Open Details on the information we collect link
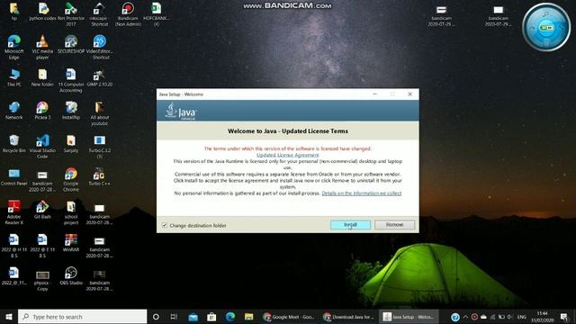 click(362, 193)
